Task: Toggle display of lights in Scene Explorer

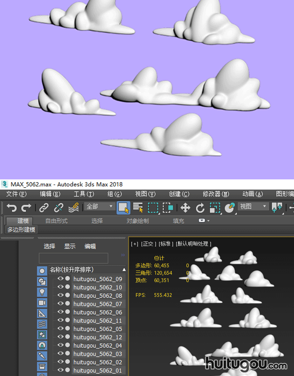Action: tap(42, 292)
